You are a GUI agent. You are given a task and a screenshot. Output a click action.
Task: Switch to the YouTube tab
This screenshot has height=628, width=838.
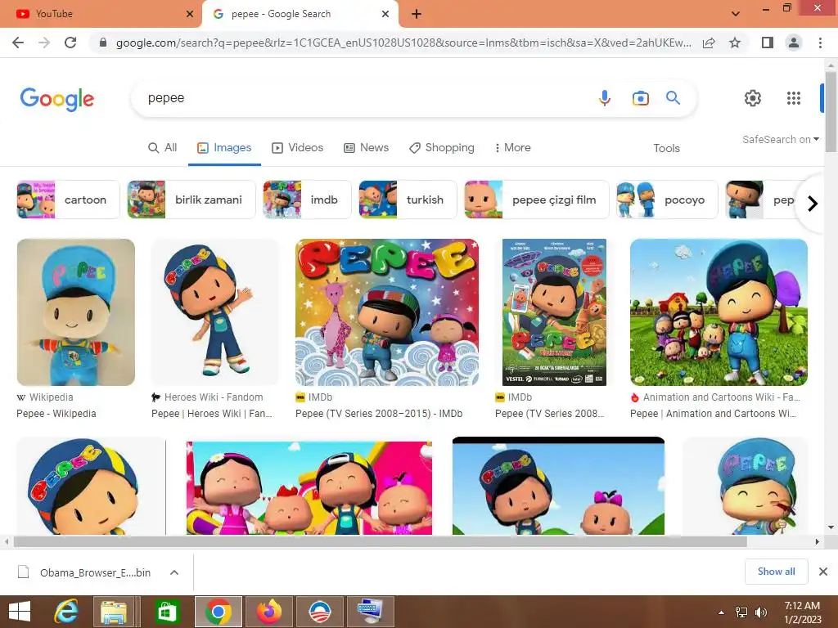(x=101, y=14)
